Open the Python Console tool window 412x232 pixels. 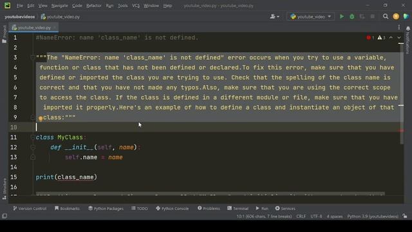pos(173,208)
